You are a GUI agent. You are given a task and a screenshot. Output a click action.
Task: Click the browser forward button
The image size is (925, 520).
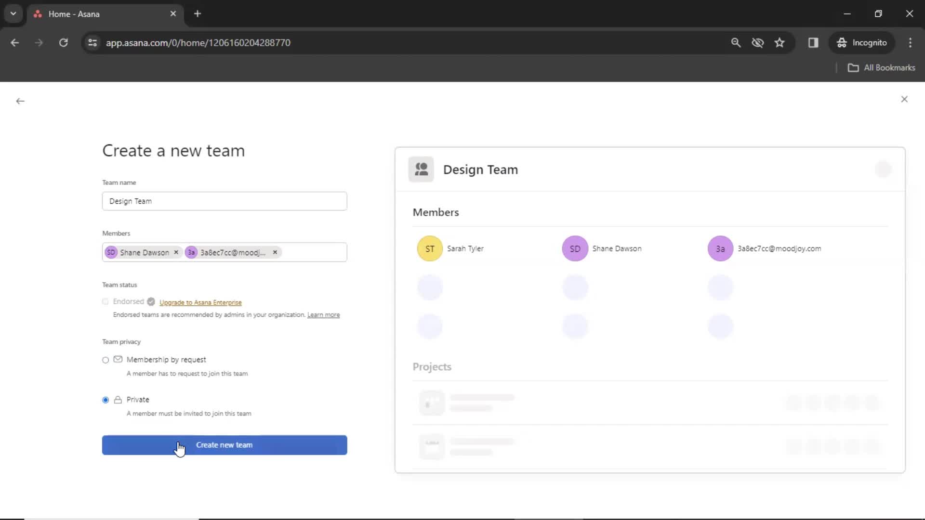pyautogui.click(x=39, y=43)
